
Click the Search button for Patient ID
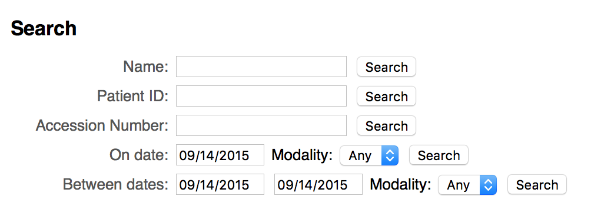click(x=386, y=96)
